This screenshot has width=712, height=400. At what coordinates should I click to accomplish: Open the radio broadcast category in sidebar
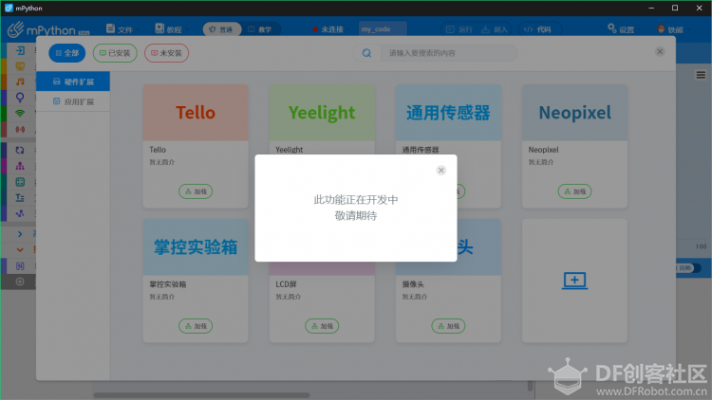coord(20,129)
